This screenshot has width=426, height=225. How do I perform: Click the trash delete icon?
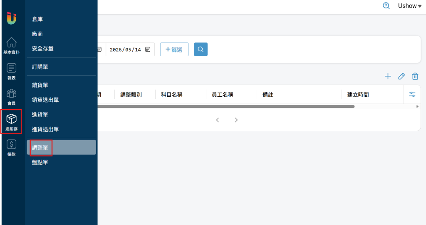tap(415, 76)
